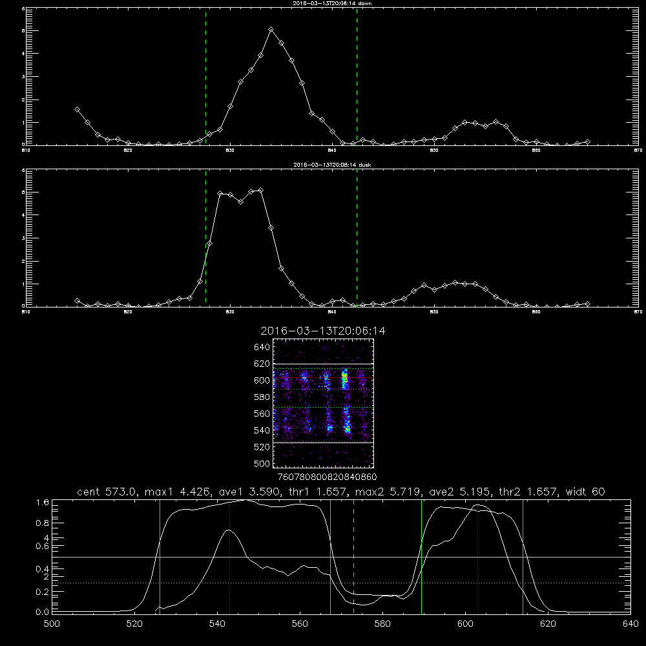Click the 'cent 573.0' value in the stats line
Image resolution: width=646 pixels, height=646 pixels.
tap(109, 492)
